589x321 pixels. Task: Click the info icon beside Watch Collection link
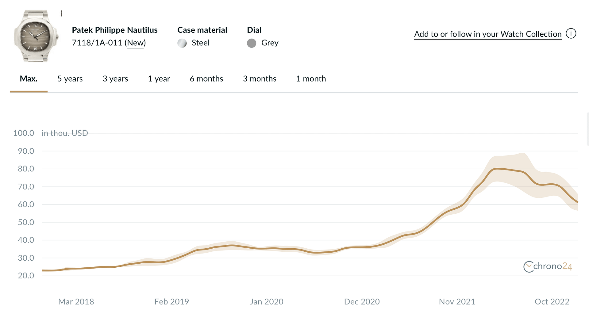pyautogui.click(x=571, y=33)
